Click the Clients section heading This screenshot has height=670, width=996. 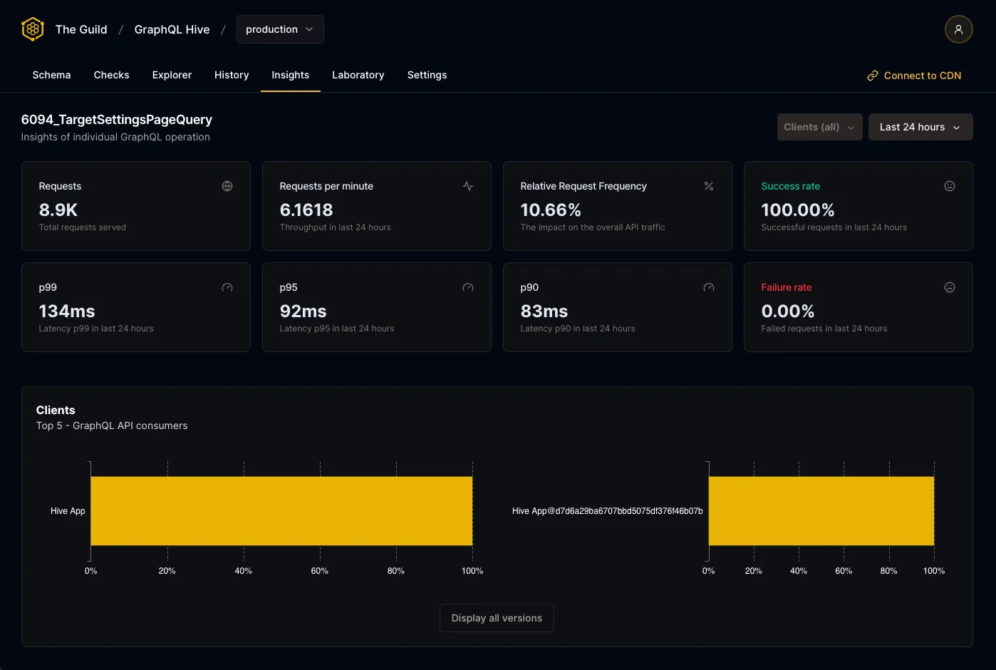point(56,410)
